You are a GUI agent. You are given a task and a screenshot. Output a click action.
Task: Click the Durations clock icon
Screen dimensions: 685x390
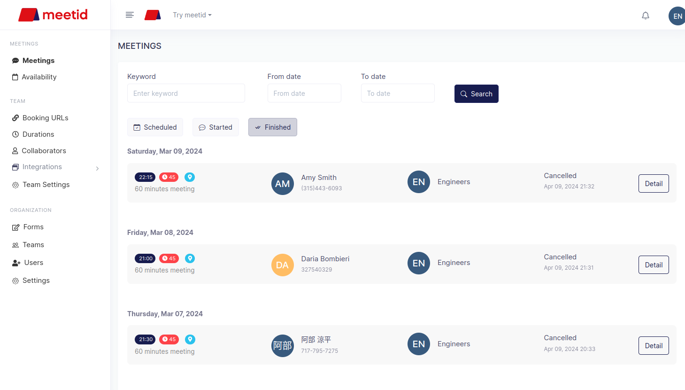click(x=15, y=134)
